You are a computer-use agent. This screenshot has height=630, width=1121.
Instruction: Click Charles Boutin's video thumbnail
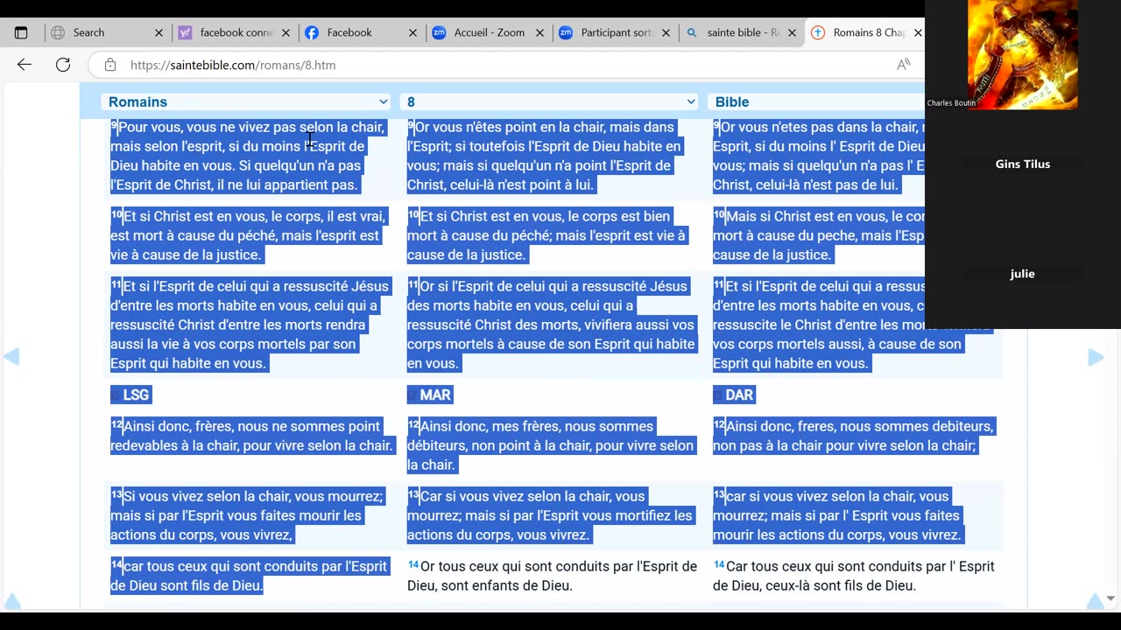(x=1022, y=54)
